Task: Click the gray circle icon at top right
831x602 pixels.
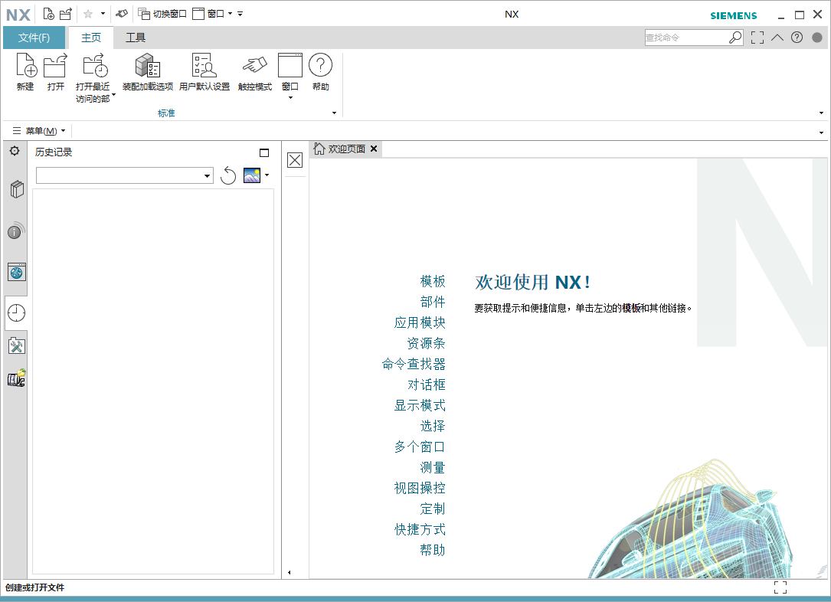Action: 816,38
